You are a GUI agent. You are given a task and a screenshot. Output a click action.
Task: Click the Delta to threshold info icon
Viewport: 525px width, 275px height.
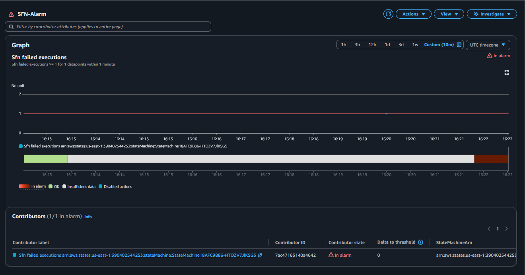(x=421, y=242)
